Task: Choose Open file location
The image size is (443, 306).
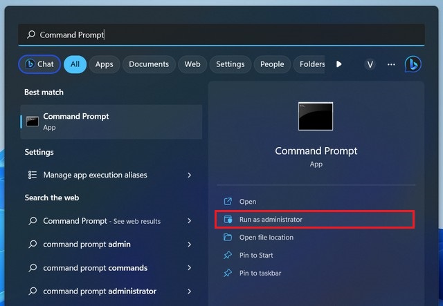Action: pos(316,238)
